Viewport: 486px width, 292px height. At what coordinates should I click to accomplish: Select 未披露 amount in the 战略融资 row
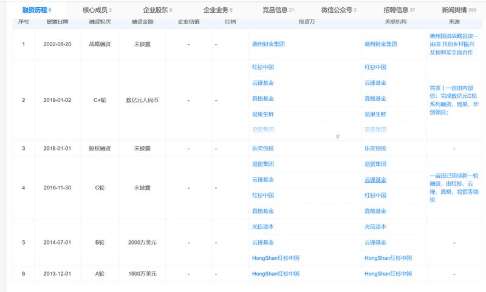pyautogui.click(x=142, y=44)
